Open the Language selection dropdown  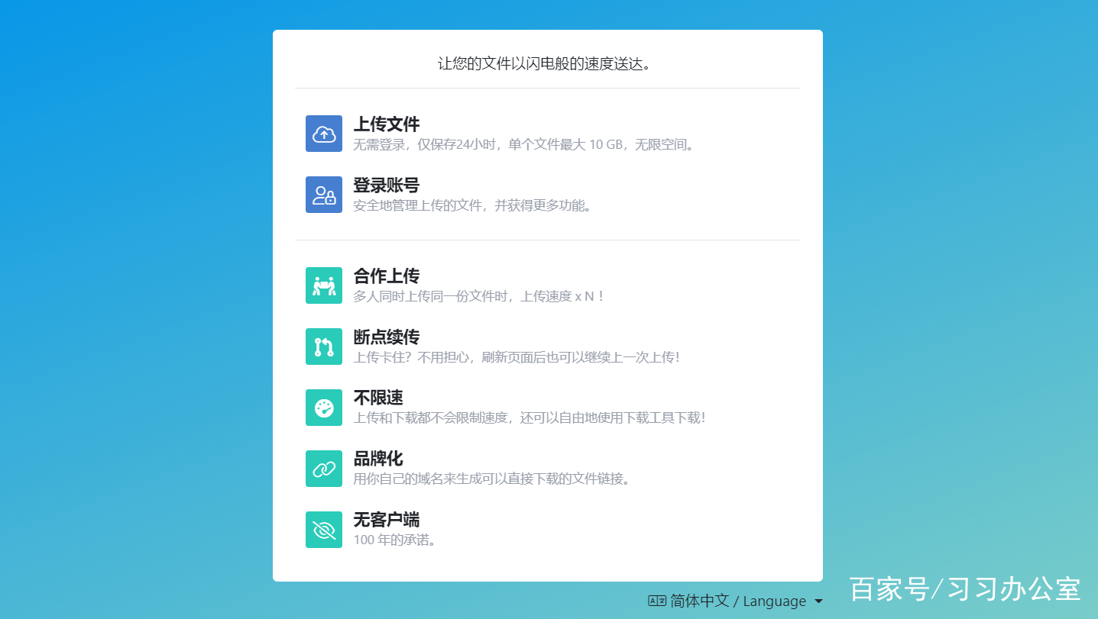[774, 601]
